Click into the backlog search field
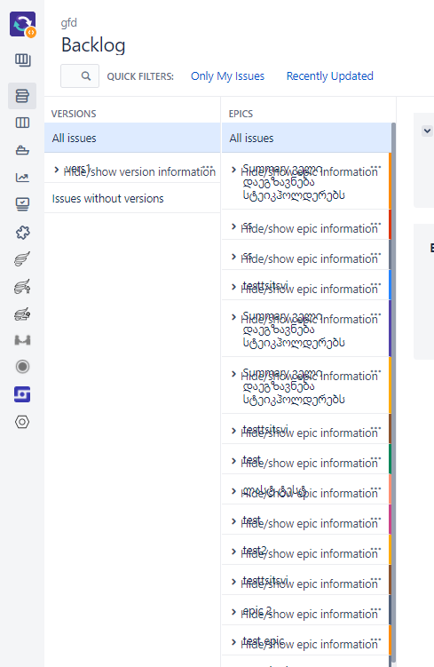The image size is (434, 667). (x=80, y=75)
